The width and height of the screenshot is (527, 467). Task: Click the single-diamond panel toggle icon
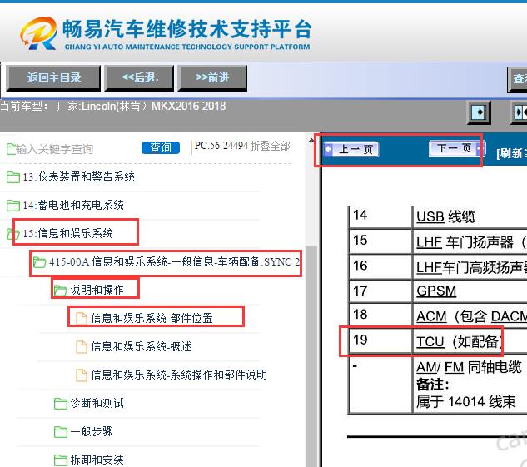[x=479, y=112]
